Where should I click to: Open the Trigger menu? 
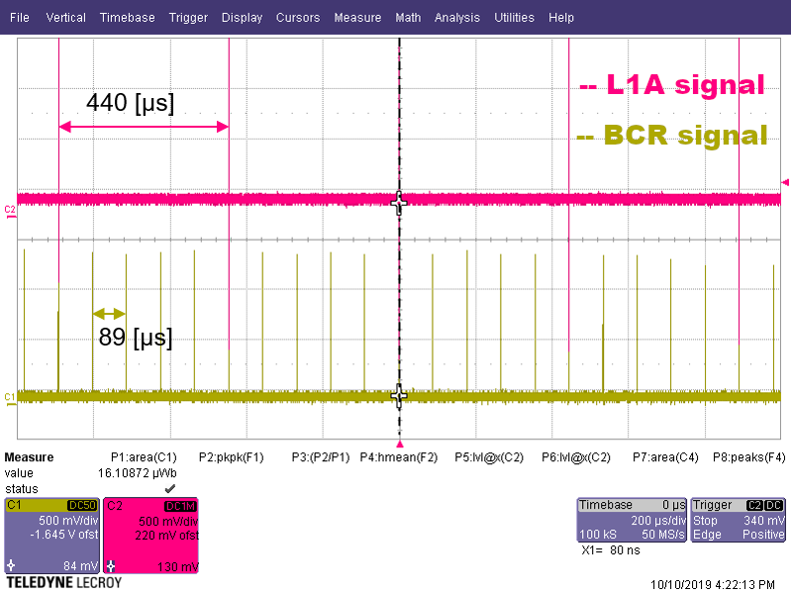coord(188,18)
